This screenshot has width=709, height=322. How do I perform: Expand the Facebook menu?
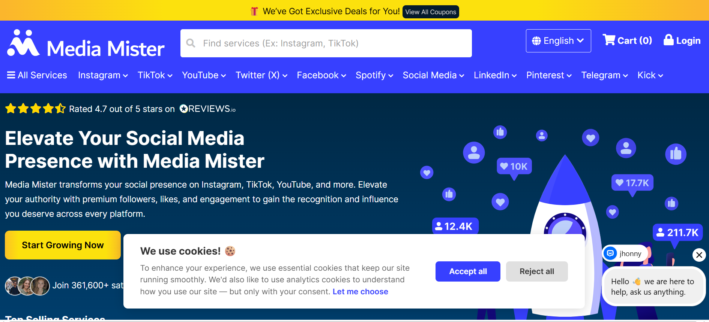coord(321,75)
